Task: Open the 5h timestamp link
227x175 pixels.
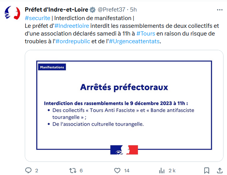Action: [x=133, y=10]
